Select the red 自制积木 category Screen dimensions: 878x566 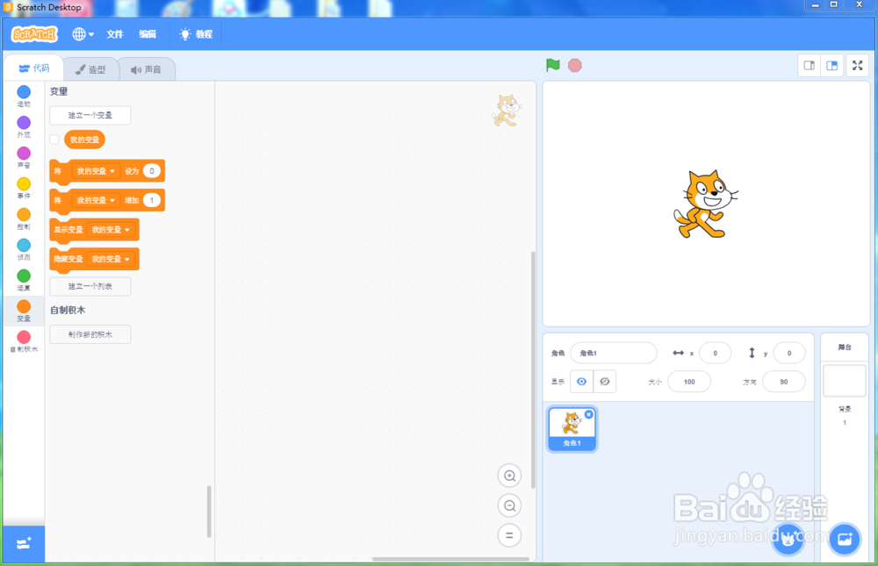pyautogui.click(x=24, y=342)
